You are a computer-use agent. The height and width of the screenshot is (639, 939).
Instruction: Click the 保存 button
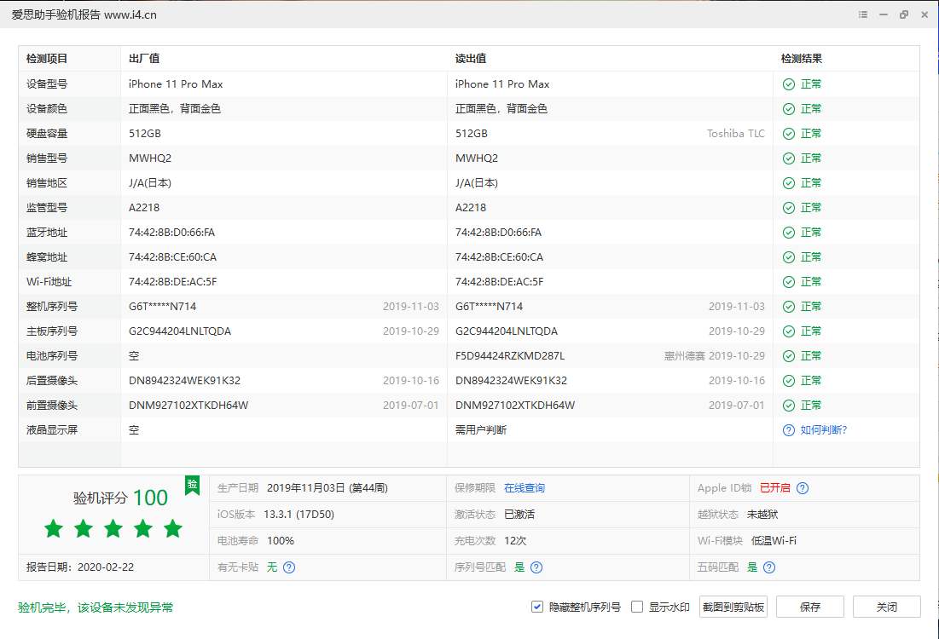click(809, 607)
